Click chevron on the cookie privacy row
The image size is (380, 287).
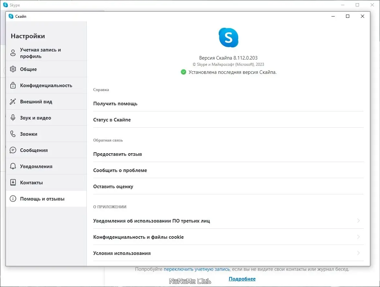tap(358, 237)
